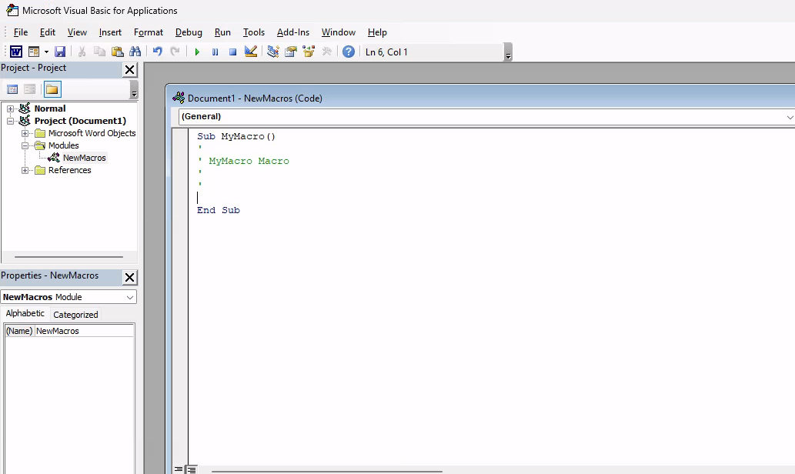Toggle Design Mode icon in toolbar
Image resolution: width=795 pixels, height=474 pixels.
pos(250,52)
